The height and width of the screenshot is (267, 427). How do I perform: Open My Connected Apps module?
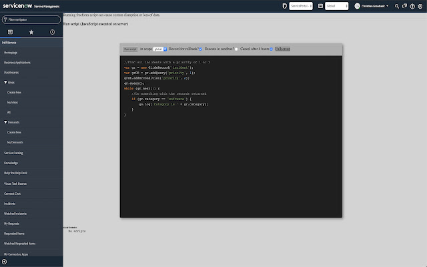tap(16, 254)
